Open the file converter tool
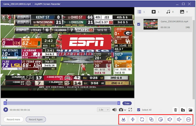 click(x=142, y=119)
